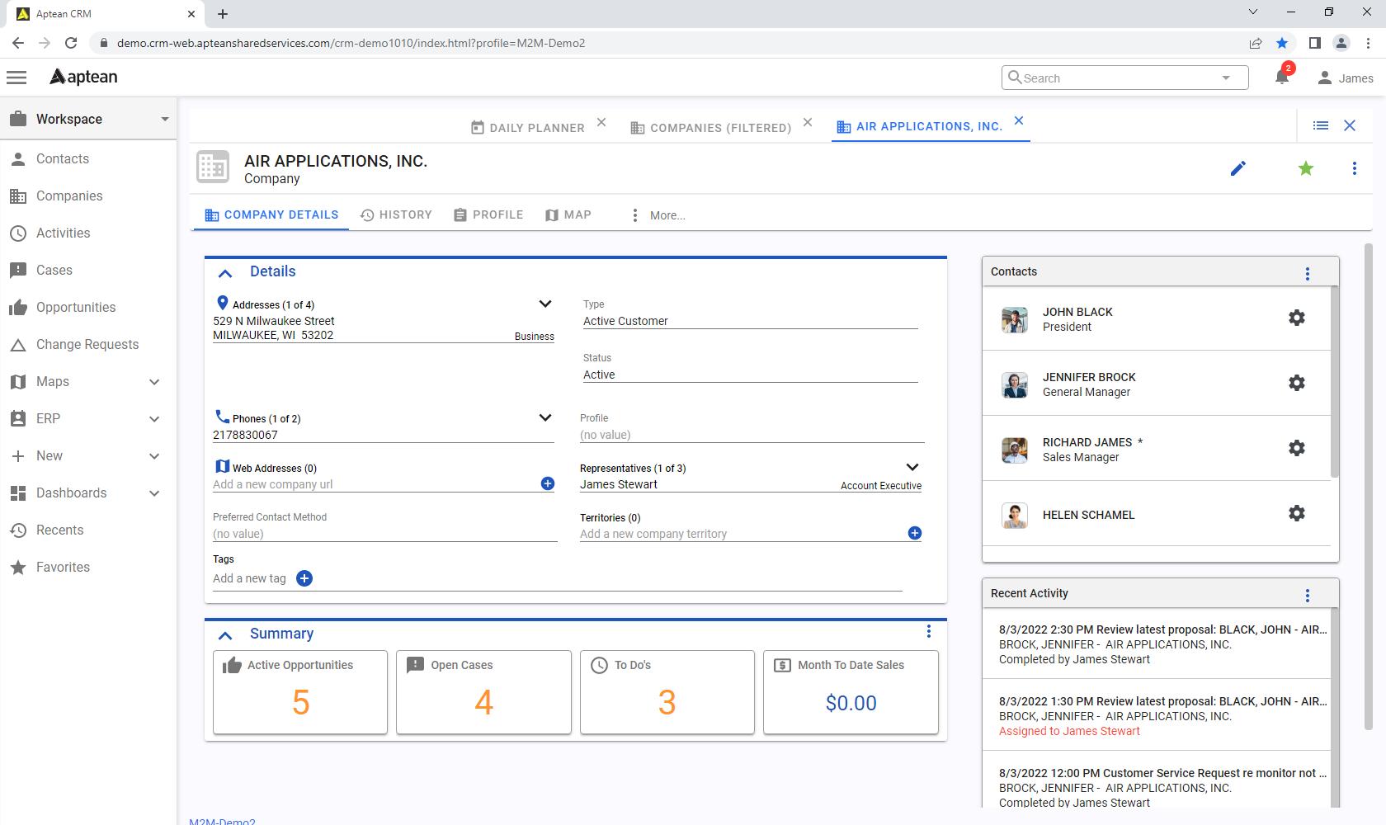Toggle the green favorite star for company
1386x825 pixels.
pyautogui.click(x=1305, y=169)
